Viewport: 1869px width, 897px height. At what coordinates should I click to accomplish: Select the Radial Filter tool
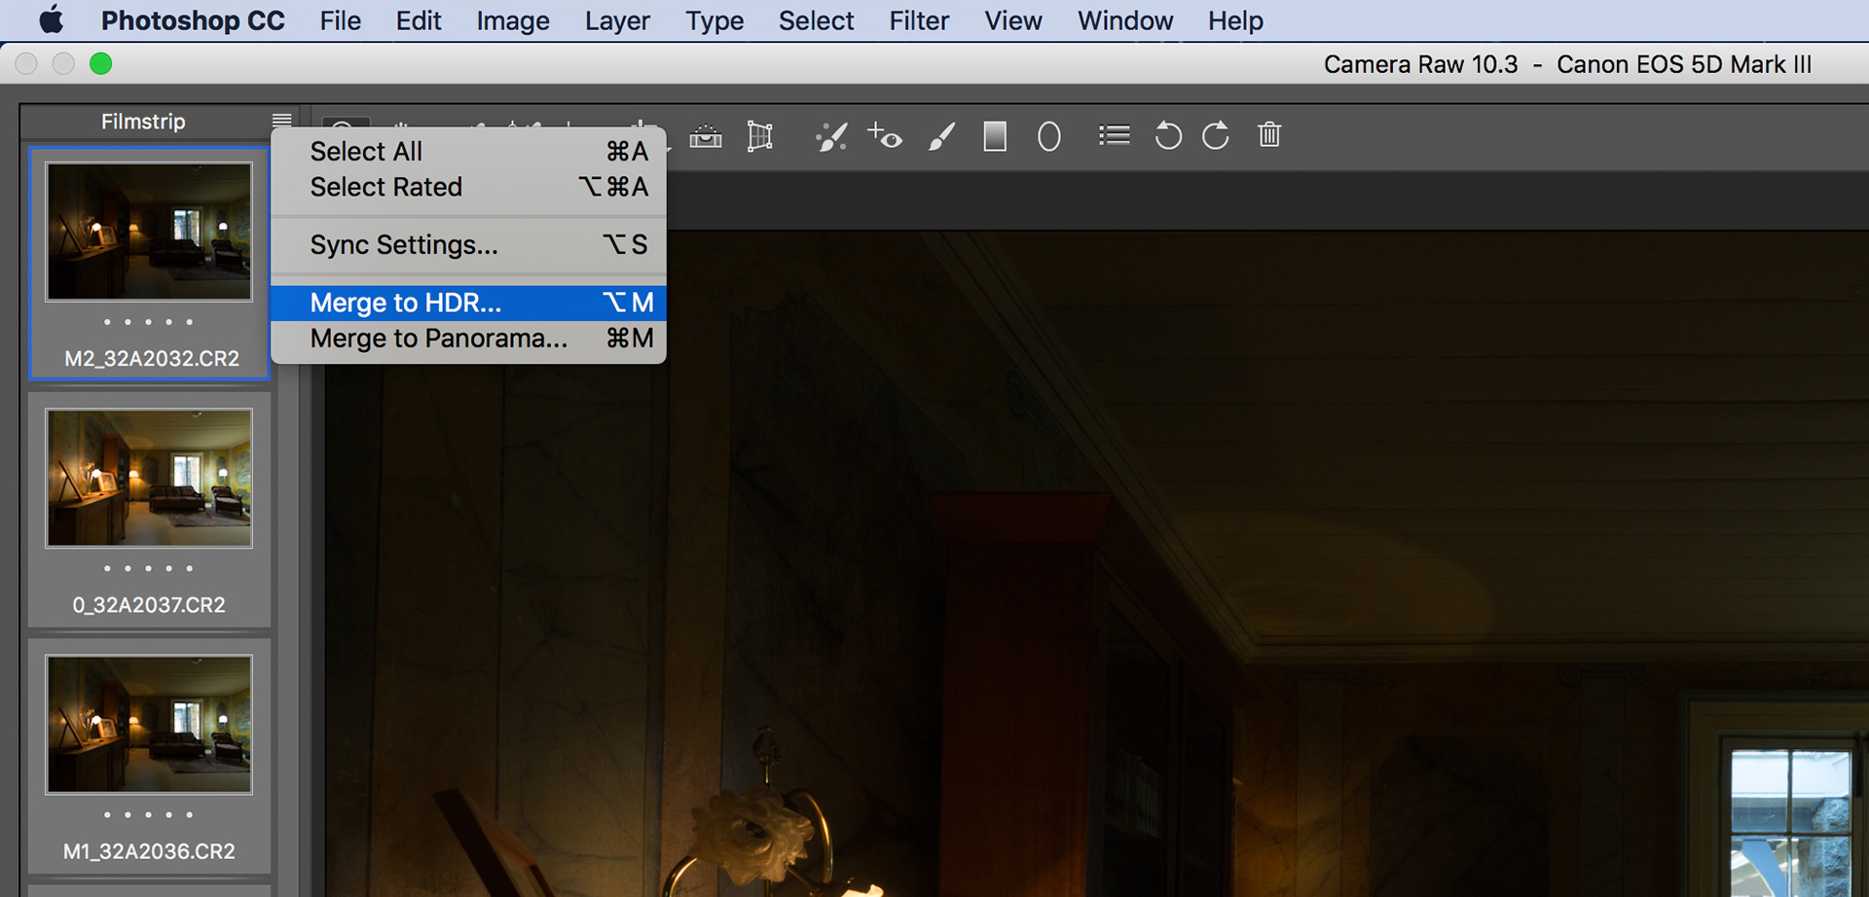click(1048, 136)
